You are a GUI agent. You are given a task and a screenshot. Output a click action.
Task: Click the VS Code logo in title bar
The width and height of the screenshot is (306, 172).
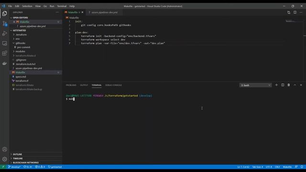(x=3, y=6)
